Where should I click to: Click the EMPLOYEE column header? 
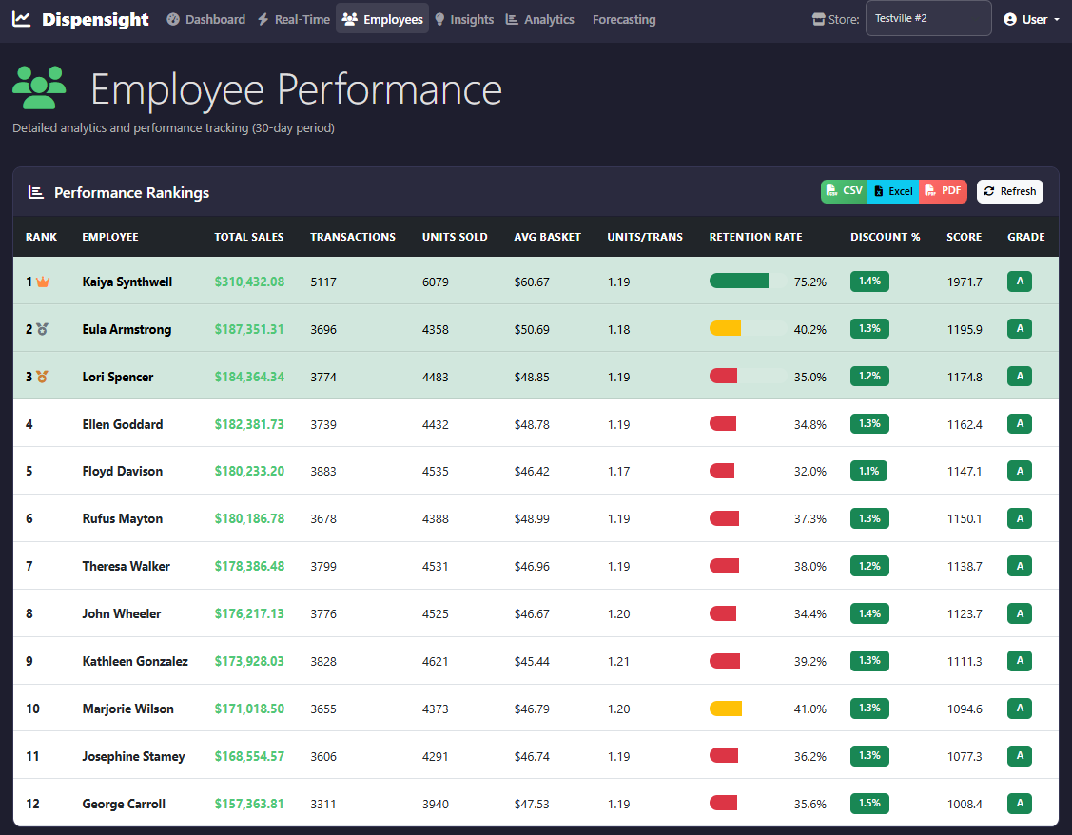coord(110,237)
